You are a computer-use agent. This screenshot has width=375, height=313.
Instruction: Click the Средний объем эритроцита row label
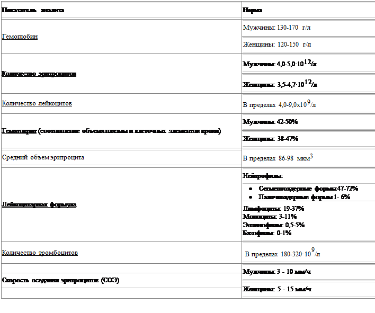point(43,157)
